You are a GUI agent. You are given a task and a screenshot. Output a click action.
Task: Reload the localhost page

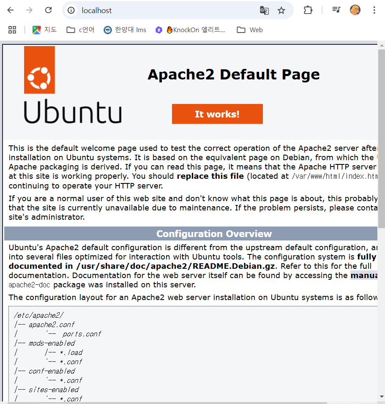click(x=49, y=10)
